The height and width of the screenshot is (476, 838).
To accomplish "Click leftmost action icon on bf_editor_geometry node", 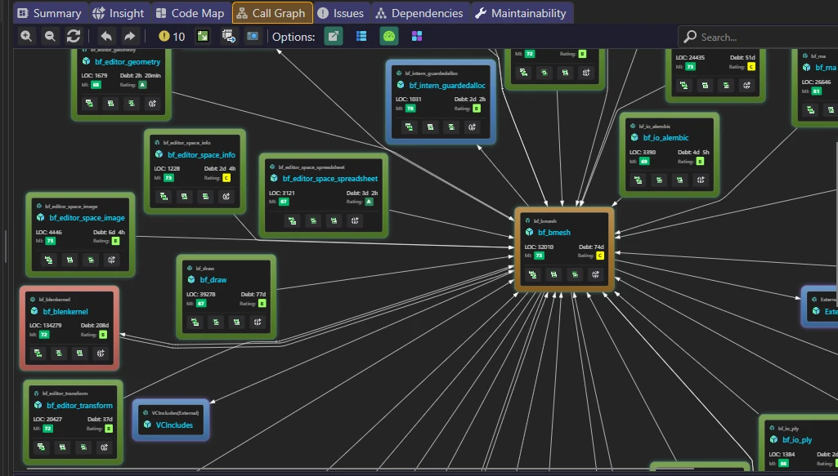I will click(90, 103).
